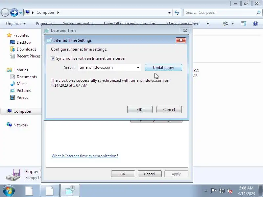Open the time server dropdown list
This screenshot has width=263, height=197.
point(138,68)
